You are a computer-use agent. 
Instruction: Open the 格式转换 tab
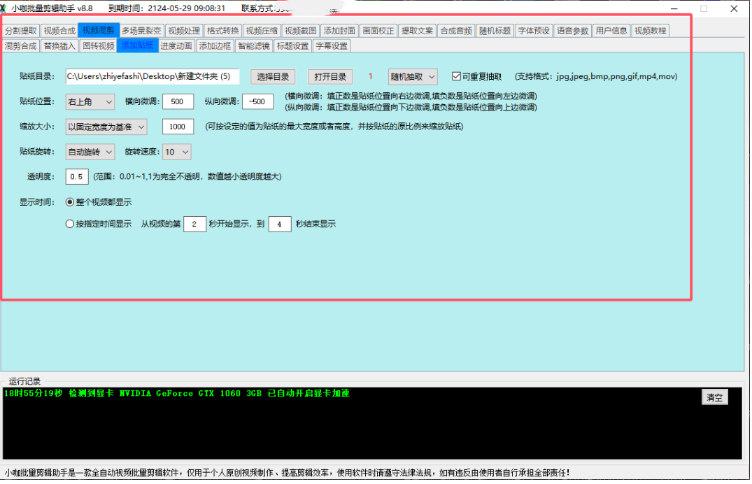tap(223, 31)
